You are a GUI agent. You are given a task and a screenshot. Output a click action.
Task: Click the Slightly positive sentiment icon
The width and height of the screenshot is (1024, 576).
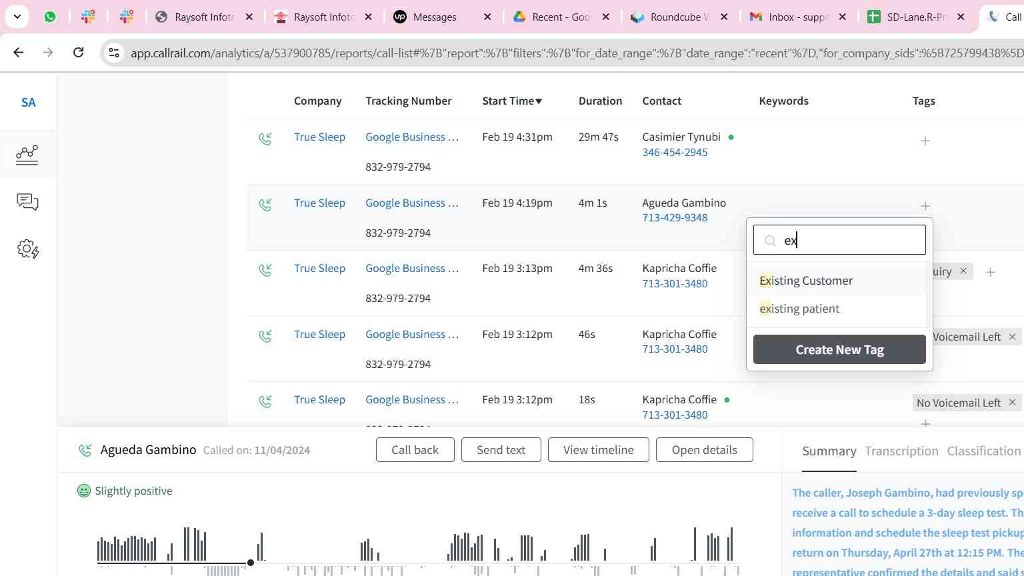click(x=84, y=491)
